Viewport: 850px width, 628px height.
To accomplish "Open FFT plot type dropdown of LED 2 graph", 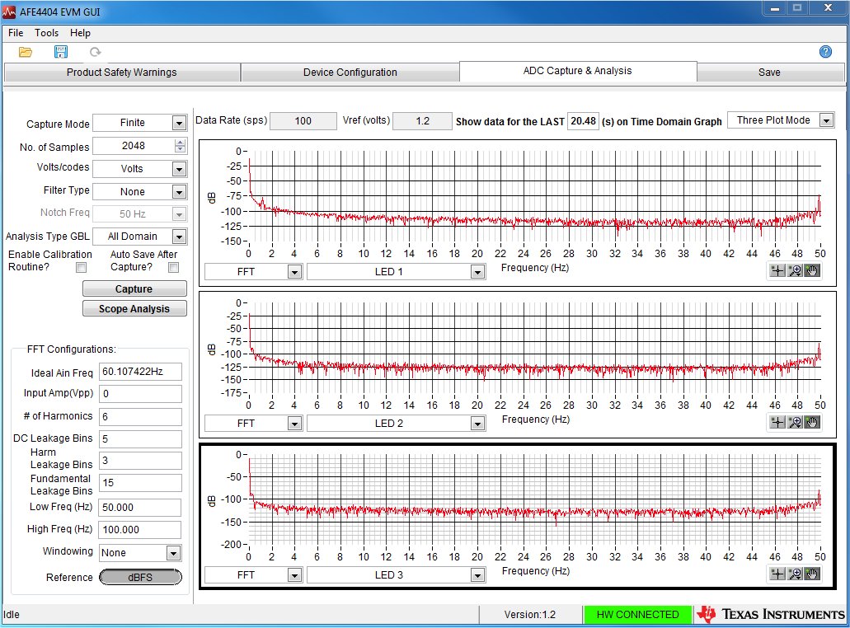I will coord(294,424).
